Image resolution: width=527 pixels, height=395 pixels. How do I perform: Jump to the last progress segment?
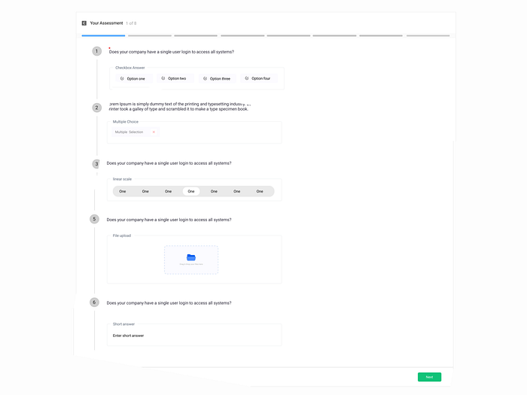428,35
